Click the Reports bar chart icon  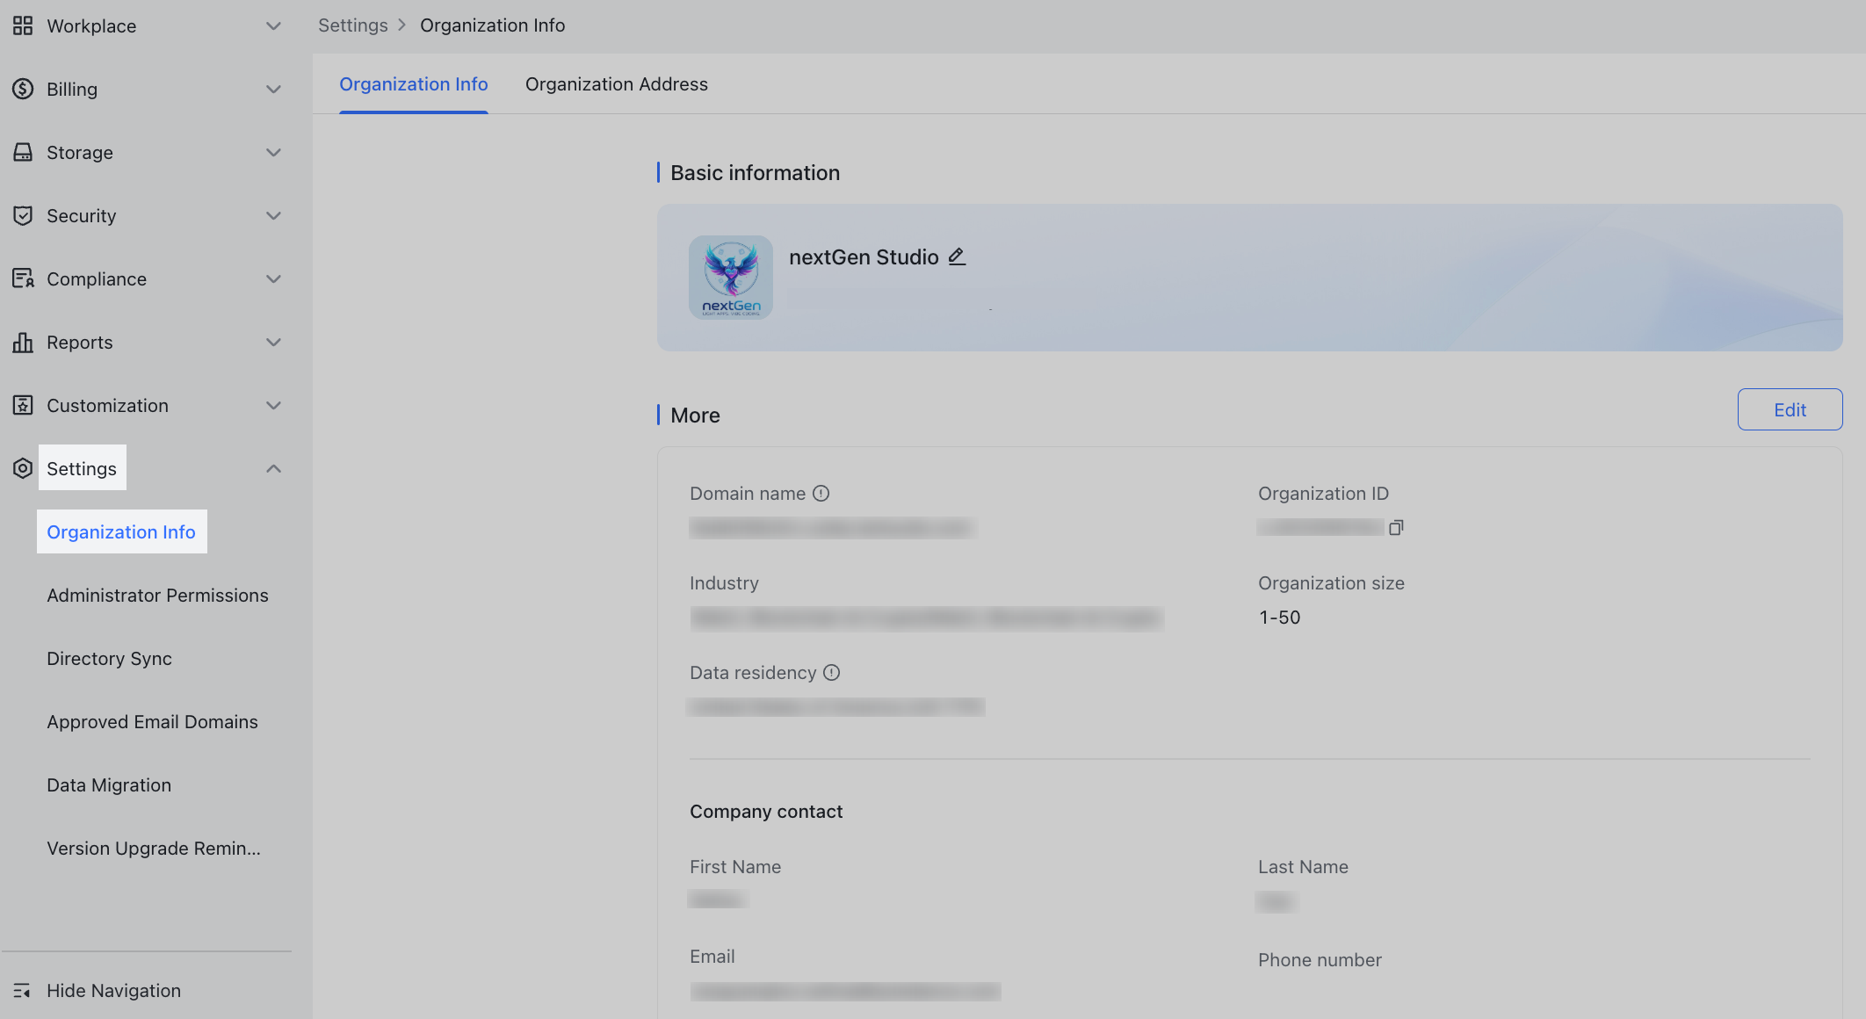tap(23, 342)
